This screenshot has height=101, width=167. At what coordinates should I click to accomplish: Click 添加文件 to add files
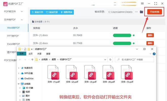coord(38,12)
